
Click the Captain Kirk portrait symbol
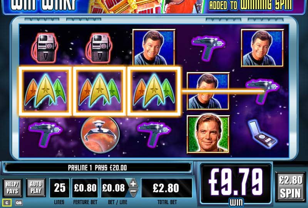tap(208, 134)
